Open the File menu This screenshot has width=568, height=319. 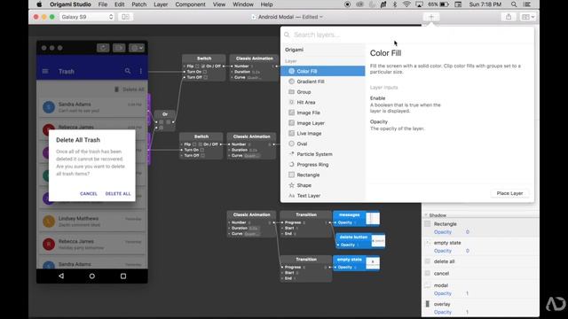[103, 4]
